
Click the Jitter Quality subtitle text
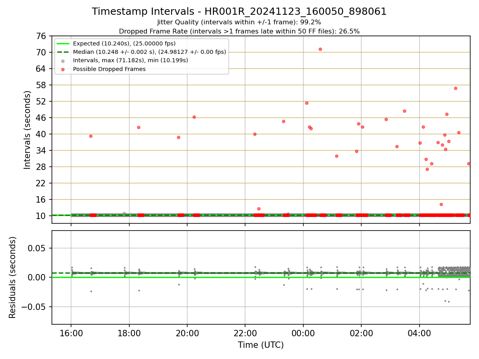[x=239, y=22]
